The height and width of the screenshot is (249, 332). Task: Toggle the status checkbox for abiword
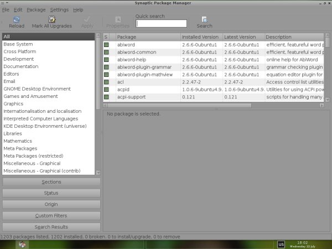(x=106, y=44)
